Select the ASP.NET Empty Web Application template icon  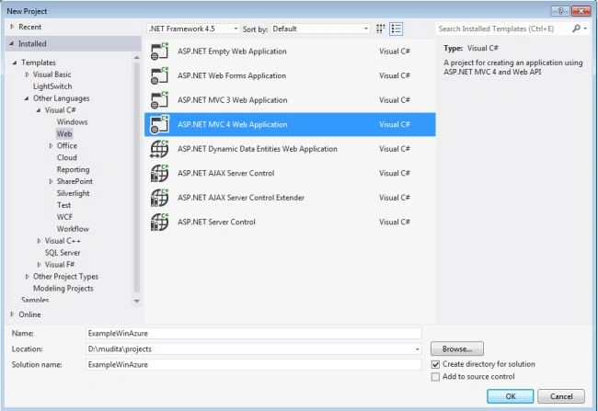[x=159, y=51]
